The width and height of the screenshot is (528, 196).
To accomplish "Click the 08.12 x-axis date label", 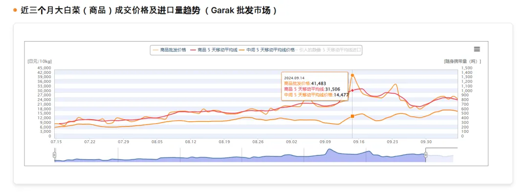I will [x=191, y=142].
